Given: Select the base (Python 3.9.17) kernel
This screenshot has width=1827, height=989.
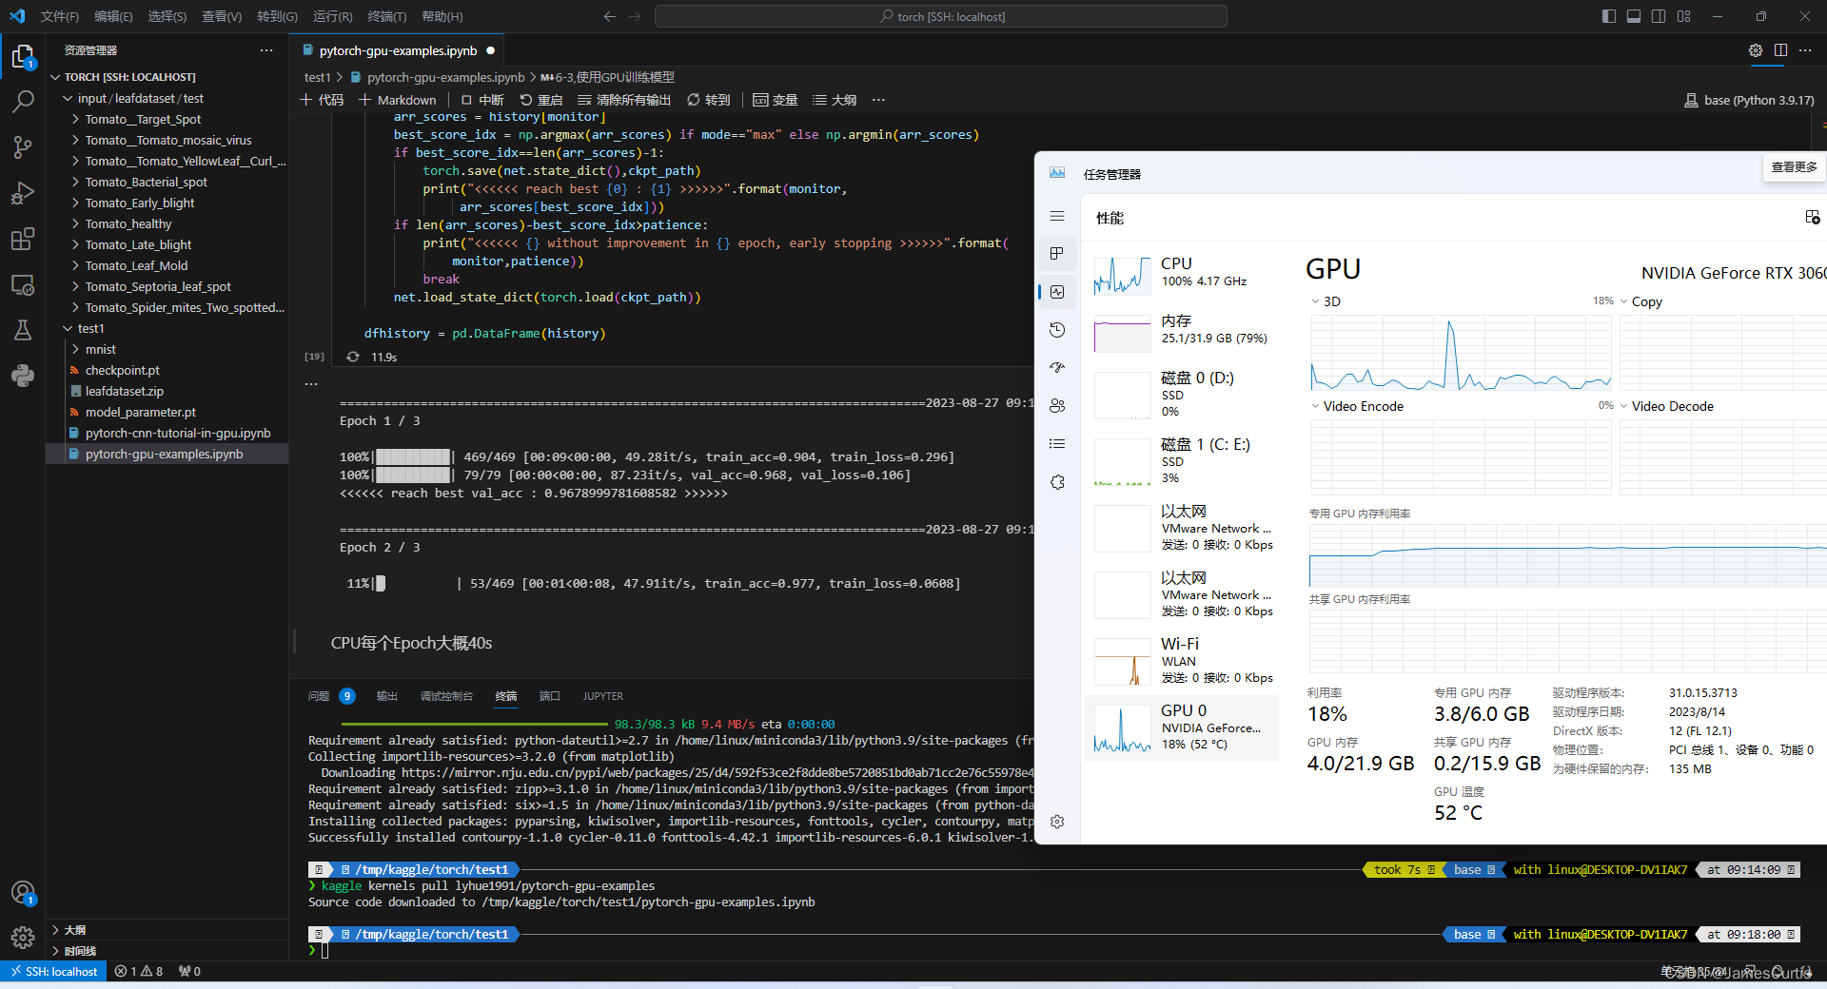Looking at the screenshot, I should 1749,100.
